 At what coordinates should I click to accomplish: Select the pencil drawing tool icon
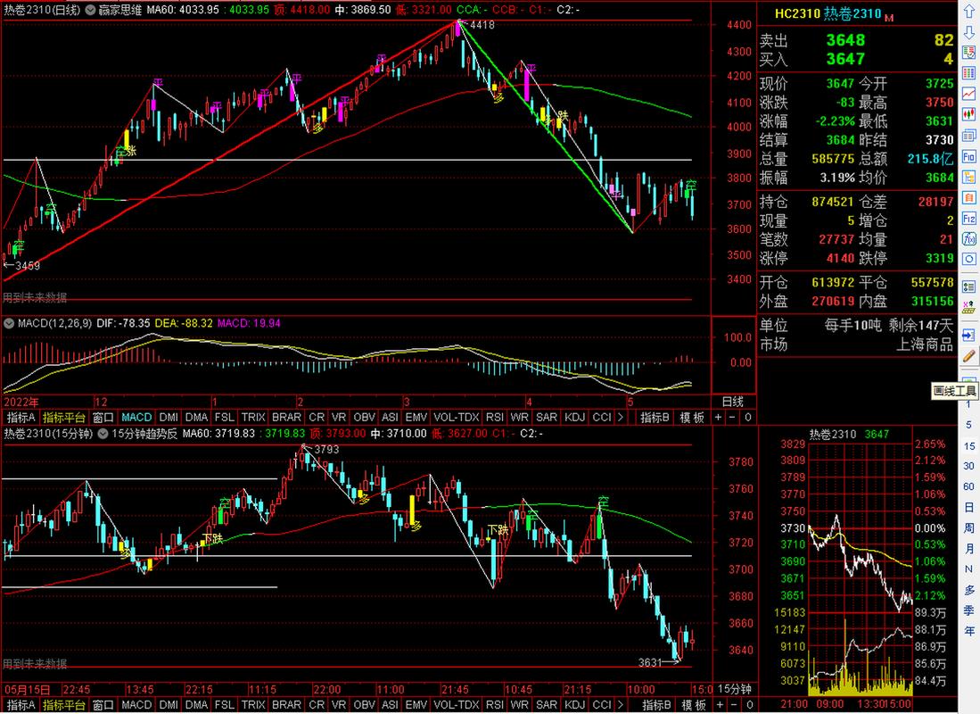click(968, 354)
